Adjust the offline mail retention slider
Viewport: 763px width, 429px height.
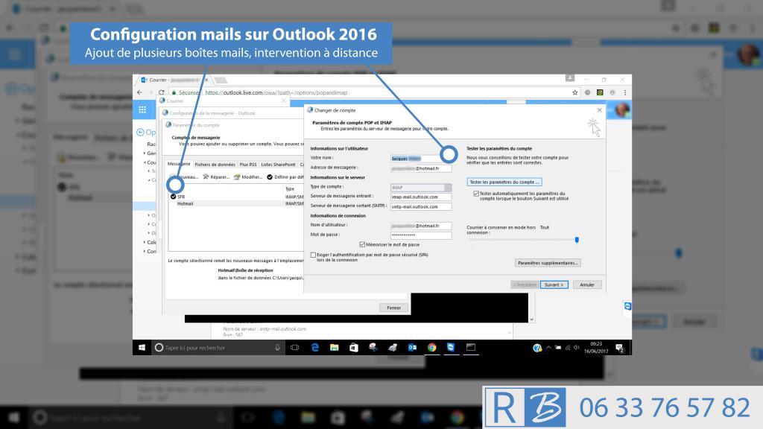577,239
